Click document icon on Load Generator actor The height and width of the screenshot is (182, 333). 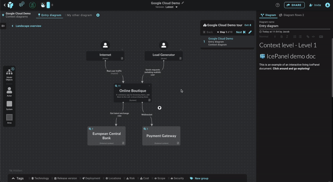180,58
